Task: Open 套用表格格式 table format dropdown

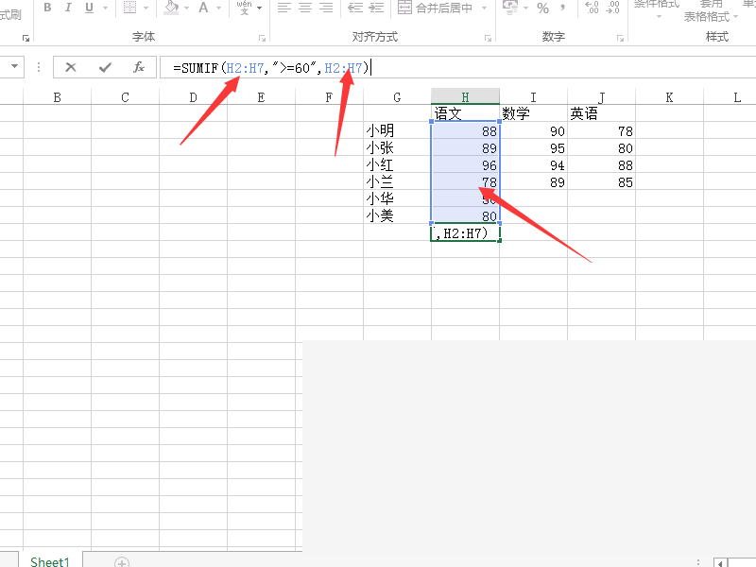Action: click(x=712, y=11)
